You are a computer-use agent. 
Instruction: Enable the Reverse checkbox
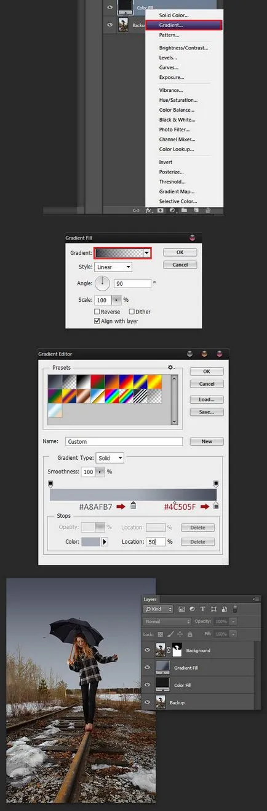(x=97, y=312)
